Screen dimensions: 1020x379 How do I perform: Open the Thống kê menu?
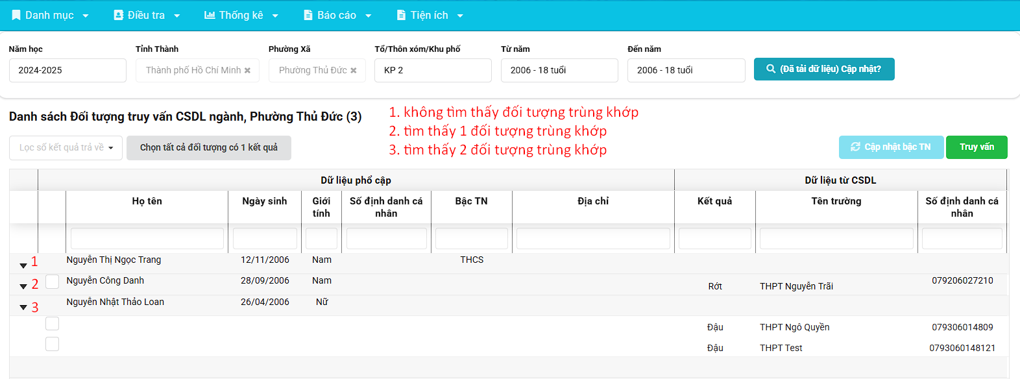point(241,15)
